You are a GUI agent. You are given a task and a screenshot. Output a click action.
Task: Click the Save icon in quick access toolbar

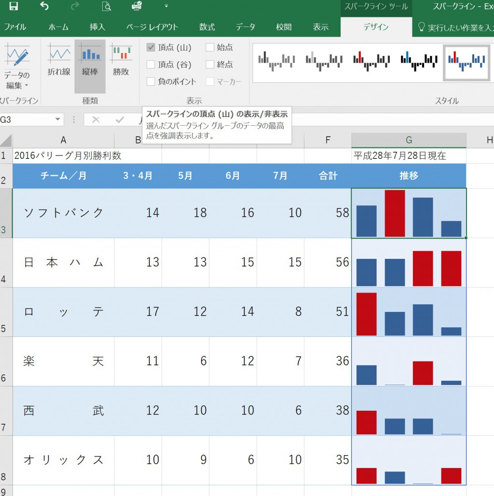(14, 6)
